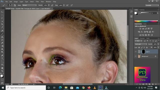
Task: Hide Layer 1 with its eye icon
Action: [x=135, y=52]
